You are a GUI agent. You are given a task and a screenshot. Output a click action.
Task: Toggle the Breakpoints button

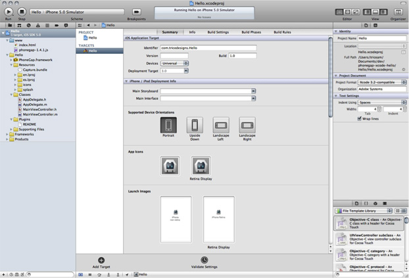pyautogui.click(x=136, y=12)
